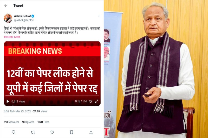Expand the video to fullscreen
Image resolution: width=208 pixels, height=138 pixels.
(97, 101)
